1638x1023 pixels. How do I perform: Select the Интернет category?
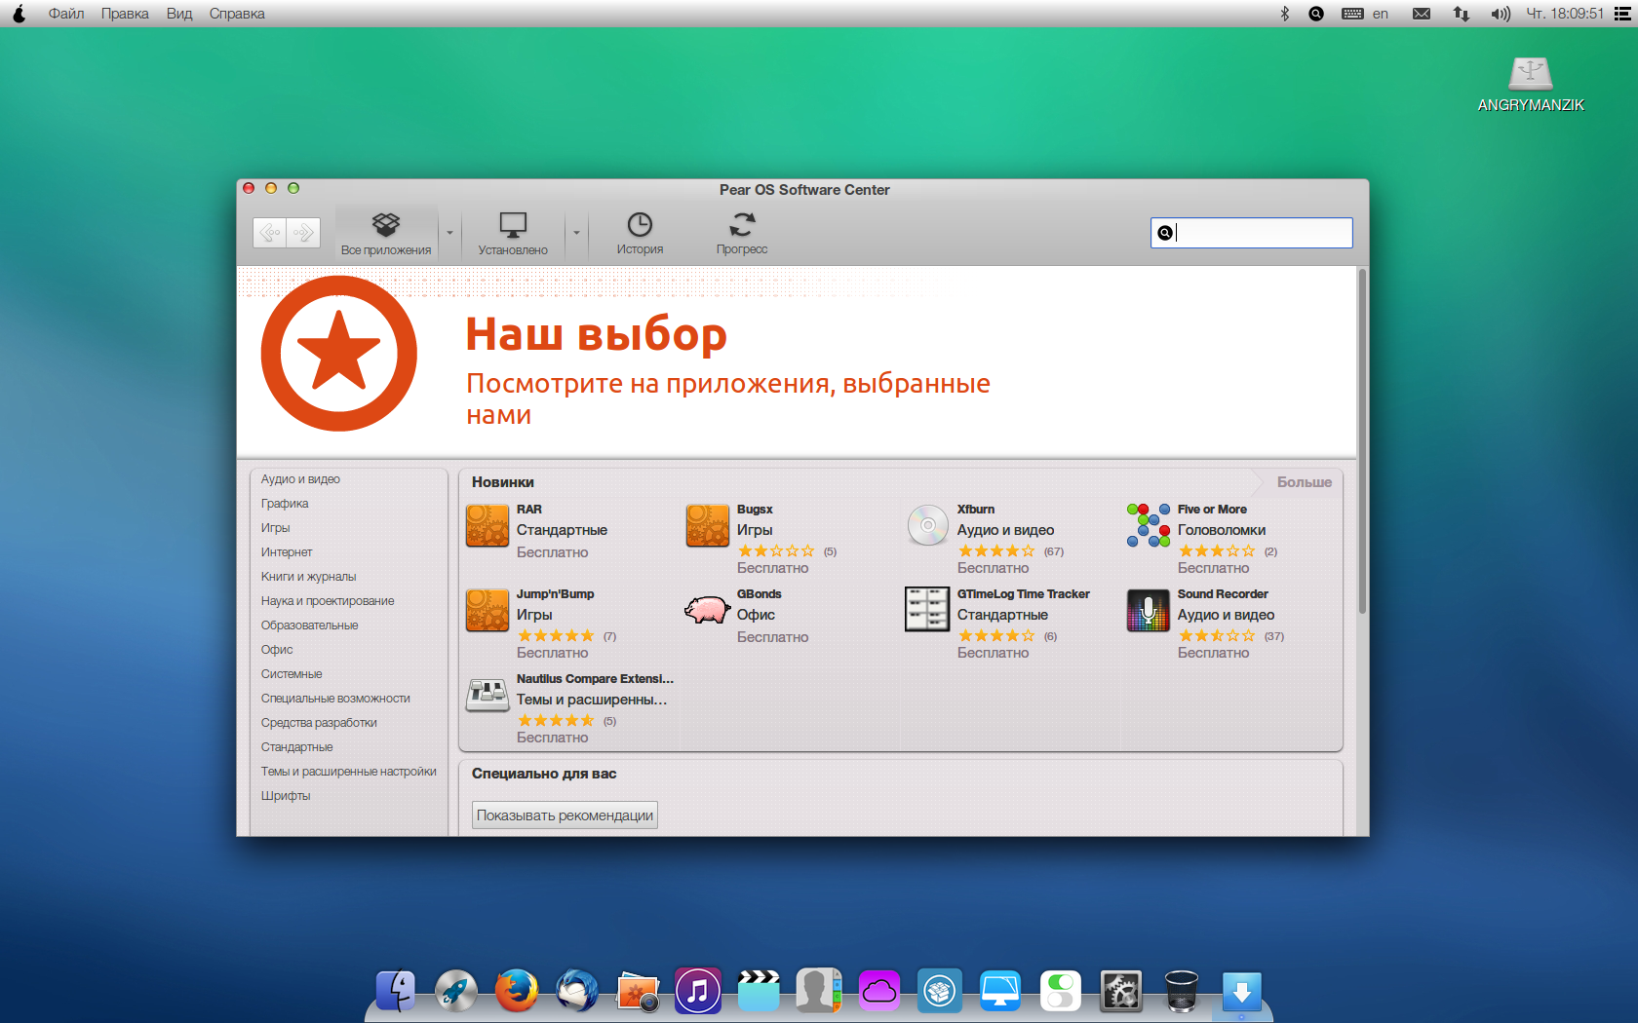click(x=287, y=552)
